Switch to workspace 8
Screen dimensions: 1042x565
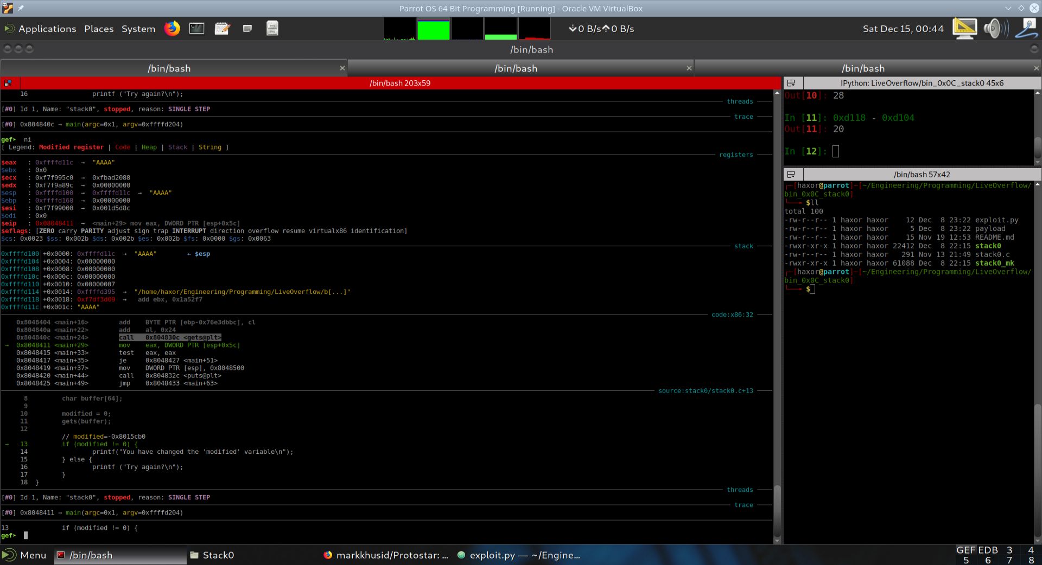pos(1031,560)
